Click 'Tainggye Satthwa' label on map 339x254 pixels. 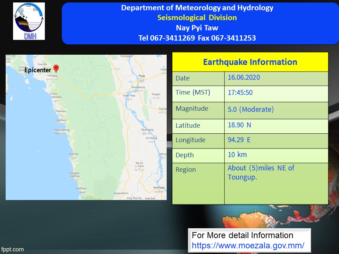tap(75, 175)
